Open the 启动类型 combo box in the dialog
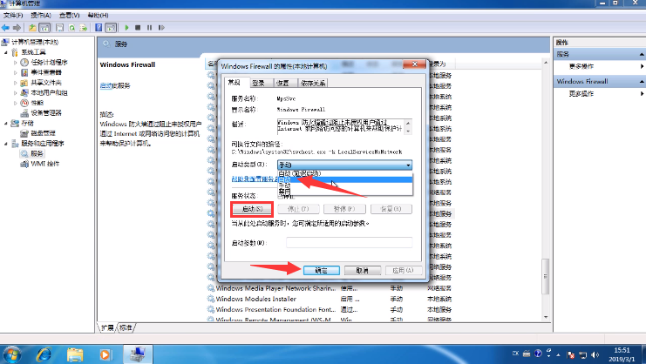The image size is (646, 364). coord(344,165)
